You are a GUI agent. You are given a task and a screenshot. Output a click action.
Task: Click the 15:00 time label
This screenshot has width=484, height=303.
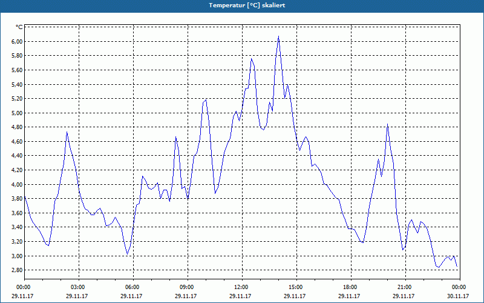click(x=296, y=287)
